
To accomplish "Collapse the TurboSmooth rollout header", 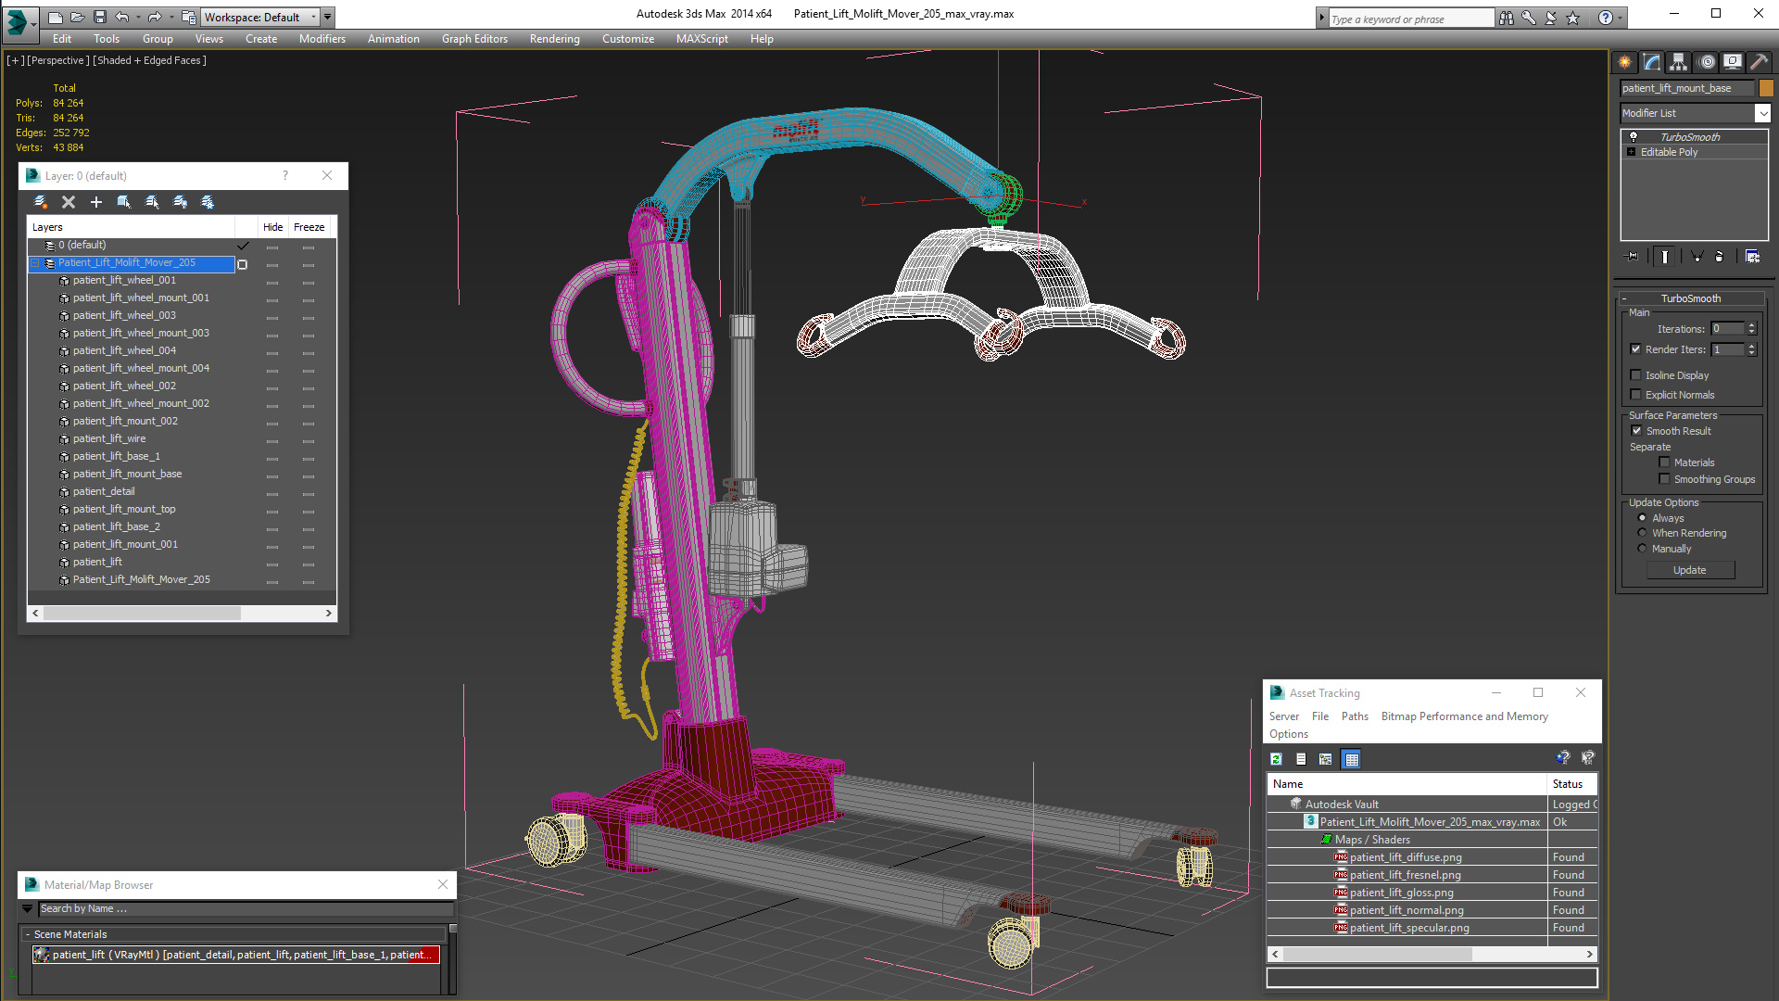I will pyautogui.click(x=1691, y=298).
